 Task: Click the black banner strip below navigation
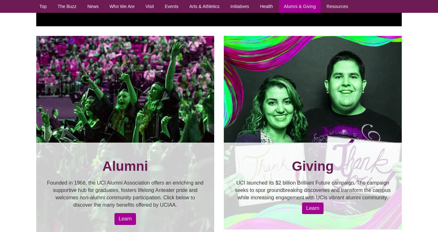[219, 20]
